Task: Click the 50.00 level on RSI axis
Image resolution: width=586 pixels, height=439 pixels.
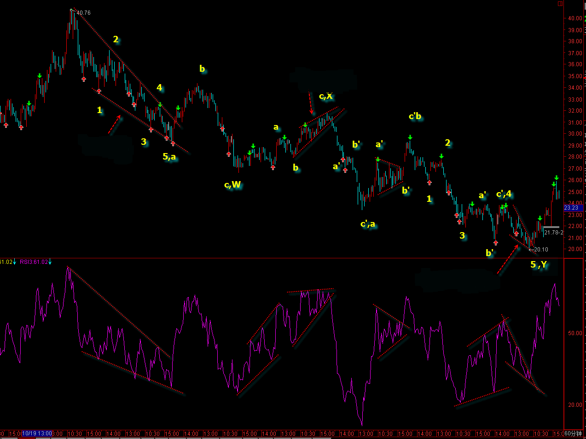Action: coord(575,333)
